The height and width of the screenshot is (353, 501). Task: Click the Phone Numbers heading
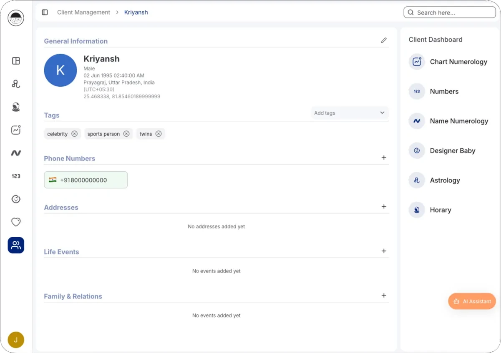pos(70,158)
